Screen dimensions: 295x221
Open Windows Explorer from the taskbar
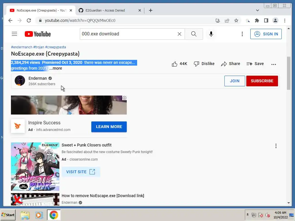coord(25,215)
